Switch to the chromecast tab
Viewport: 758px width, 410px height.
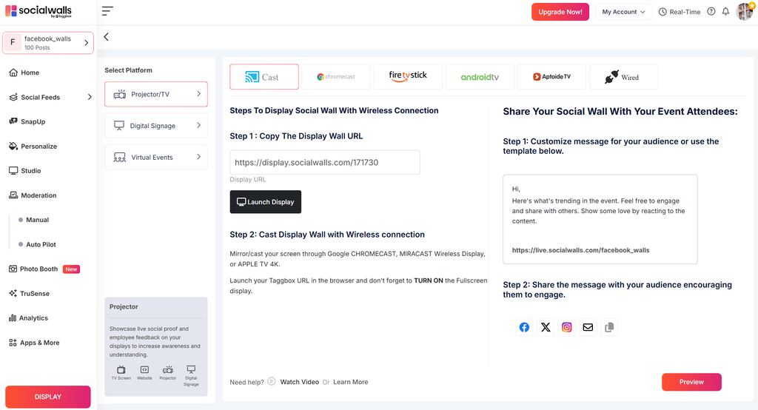(x=336, y=77)
